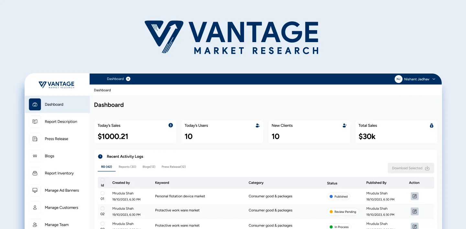This screenshot has height=229, width=466.
Task: Click the Personal flotation device market keyword
Action: point(180,196)
